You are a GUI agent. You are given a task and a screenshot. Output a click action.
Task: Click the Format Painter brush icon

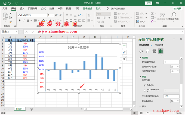(x=11, y=22)
